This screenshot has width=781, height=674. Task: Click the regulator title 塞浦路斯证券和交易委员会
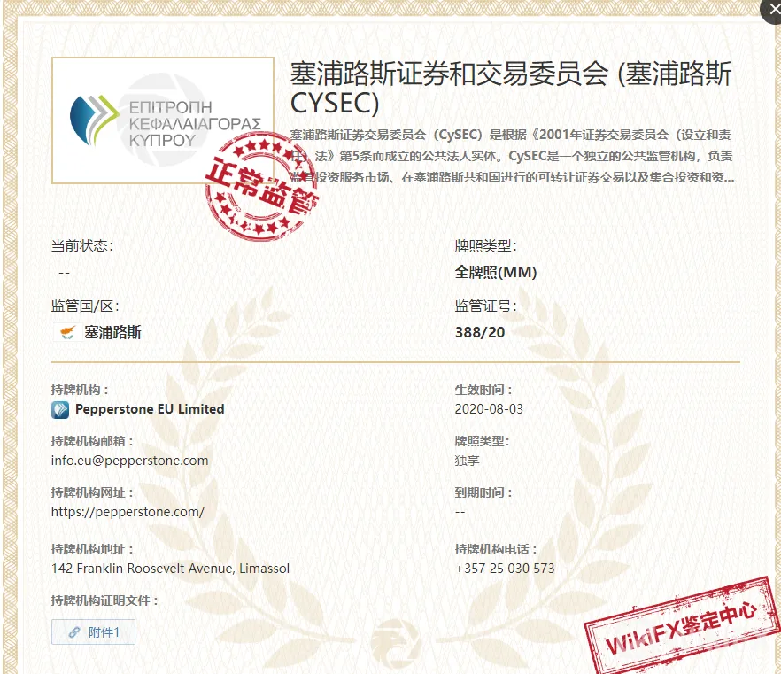pos(511,89)
